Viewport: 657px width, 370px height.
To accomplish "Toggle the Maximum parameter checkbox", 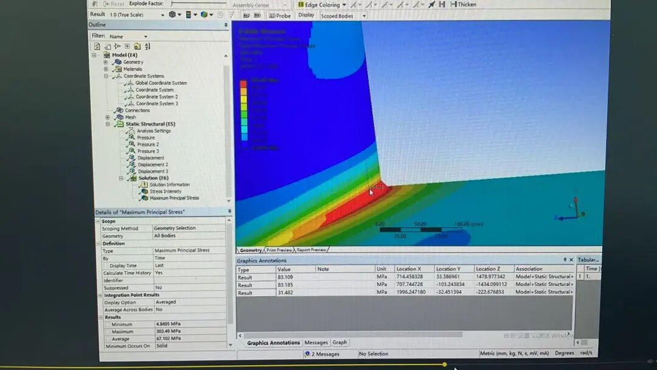I will 108,332.
